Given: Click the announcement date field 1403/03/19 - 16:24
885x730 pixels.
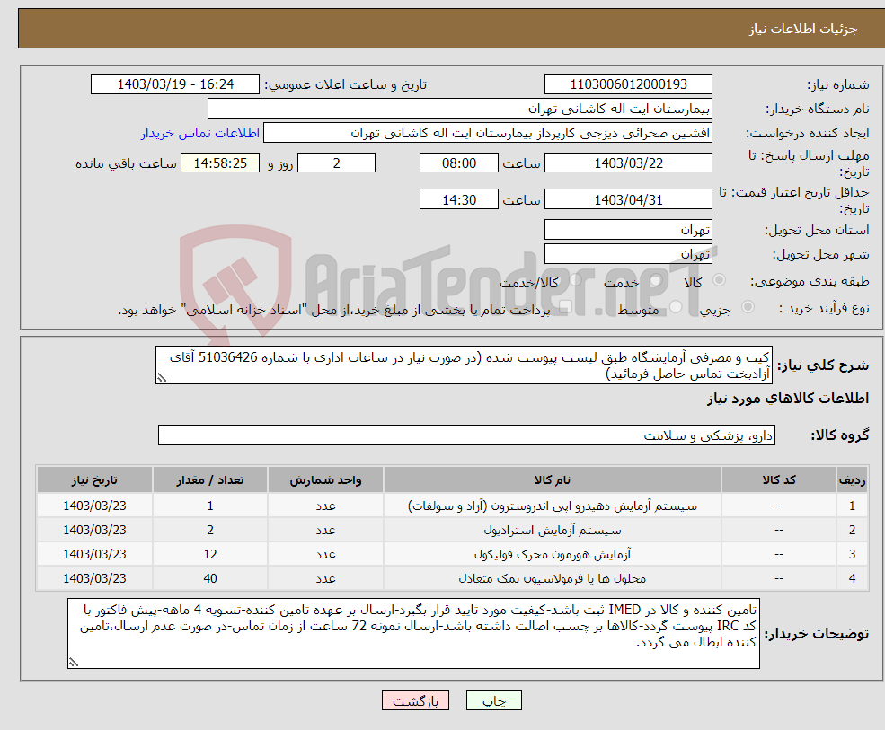Looking at the screenshot, I should click(175, 84).
